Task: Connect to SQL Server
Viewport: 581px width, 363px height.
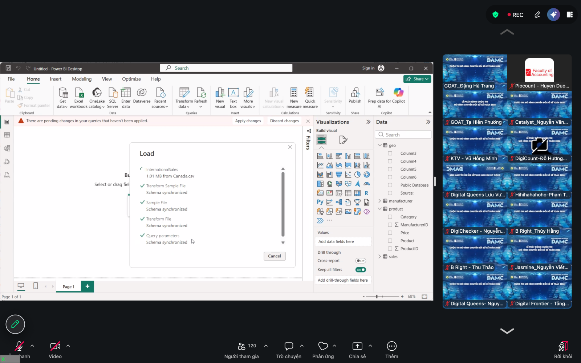Action: (x=113, y=97)
